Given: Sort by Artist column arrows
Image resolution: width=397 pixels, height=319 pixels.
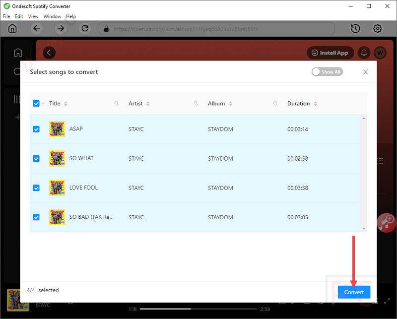Looking at the screenshot, I should pyautogui.click(x=148, y=104).
